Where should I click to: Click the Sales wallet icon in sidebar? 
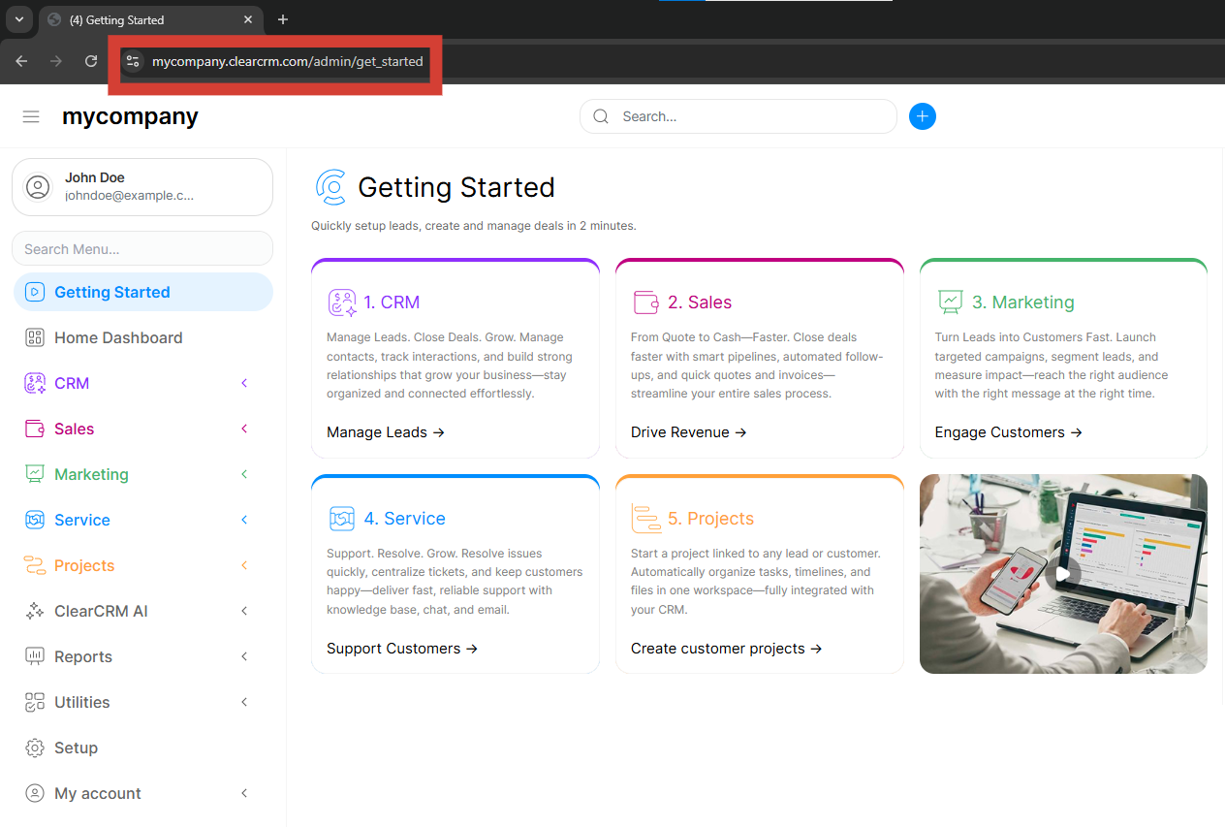[35, 429]
